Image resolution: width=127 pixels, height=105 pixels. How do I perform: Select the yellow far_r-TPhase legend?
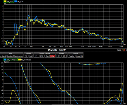click(x=25, y=60)
